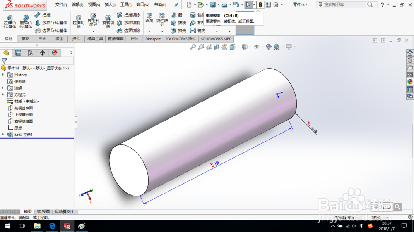Screen dimensions: 414x232
Task: Click the Save disk icon
Action: pos(212,5)
